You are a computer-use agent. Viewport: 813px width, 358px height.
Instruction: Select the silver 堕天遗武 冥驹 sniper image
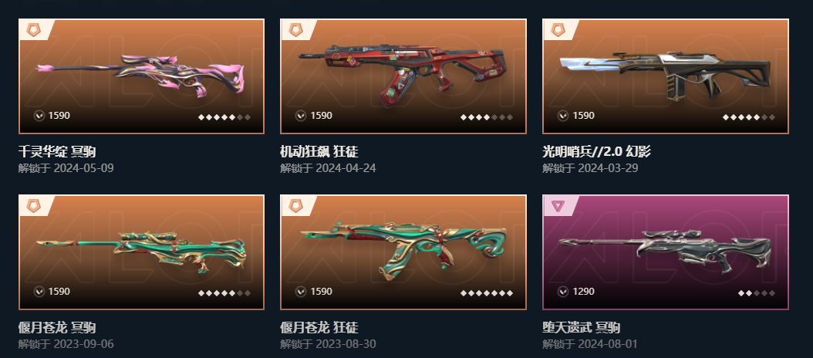(666, 251)
